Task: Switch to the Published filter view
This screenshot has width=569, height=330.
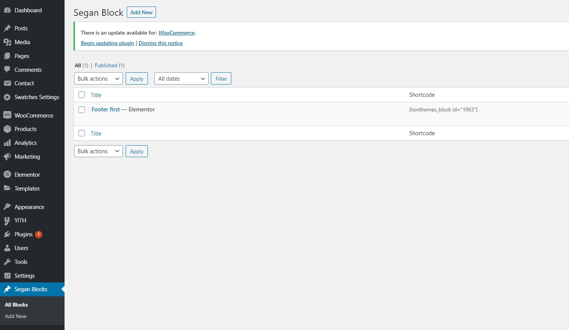Action: [x=106, y=65]
